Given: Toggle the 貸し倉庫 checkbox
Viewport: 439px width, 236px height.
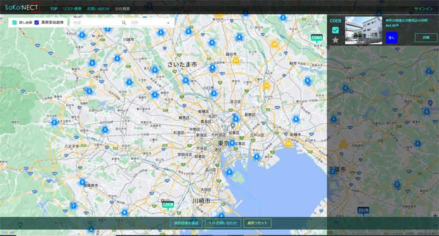Looking at the screenshot, I should pos(14,23).
